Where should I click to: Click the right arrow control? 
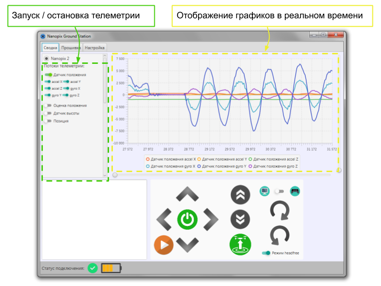coord(211,219)
